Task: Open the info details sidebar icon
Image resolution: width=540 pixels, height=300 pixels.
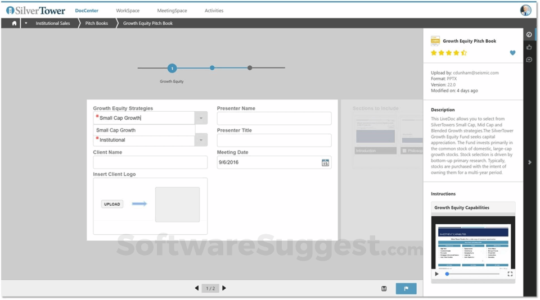Action: click(529, 34)
